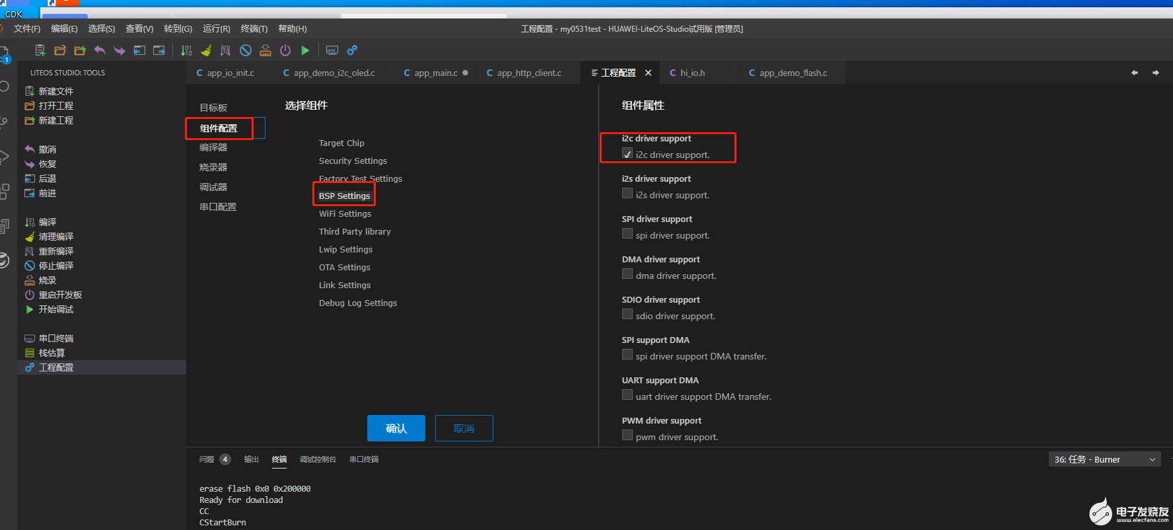Image resolution: width=1173 pixels, height=530 pixels.
Task: Click the green compile icon in toolbar
Action: tap(186, 50)
